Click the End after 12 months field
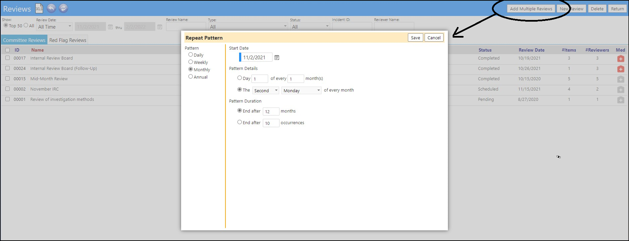The image size is (629, 241). pos(271,112)
